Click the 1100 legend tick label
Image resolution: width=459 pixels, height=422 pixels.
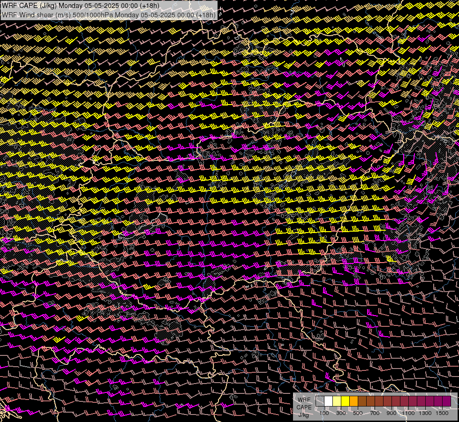[408, 413]
